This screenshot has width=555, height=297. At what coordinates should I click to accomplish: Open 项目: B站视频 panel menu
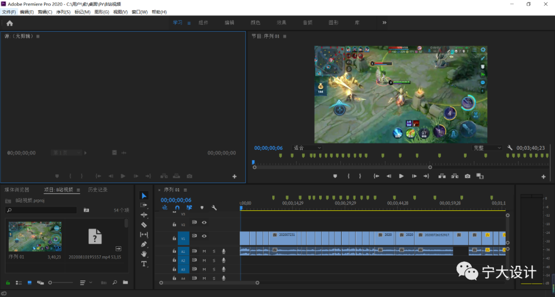click(78, 190)
